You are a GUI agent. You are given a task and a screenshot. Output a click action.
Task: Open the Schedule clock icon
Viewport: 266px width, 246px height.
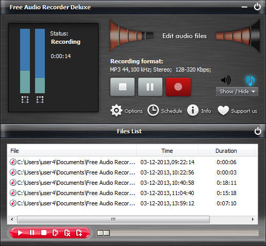pyautogui.click(x=153, y=110)
